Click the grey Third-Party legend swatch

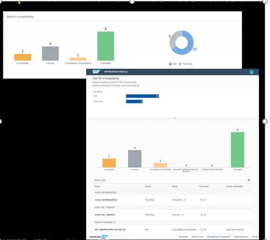tap(180, 64)
